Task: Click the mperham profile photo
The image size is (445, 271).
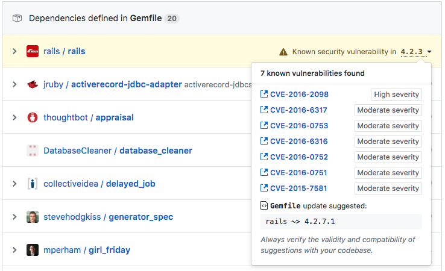Action: (33, 250)
